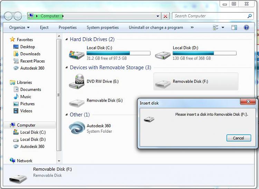Click Cancel in the Insert disk dialog
This screenshot has width=259, height=189.
click(x=239, y=138)
